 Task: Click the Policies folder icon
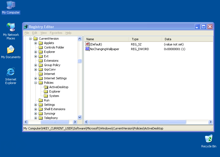(x=40, y=83)
